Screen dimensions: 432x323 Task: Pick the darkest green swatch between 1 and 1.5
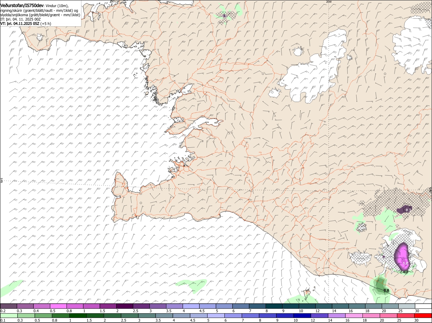78,316
